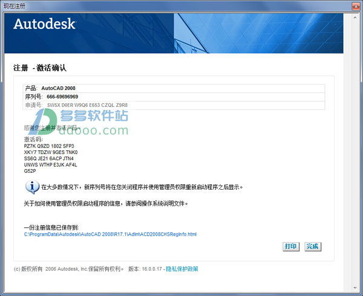The image size is (363, 296).
Task: Click the 激活码 label
Action: tap(33, 140)
